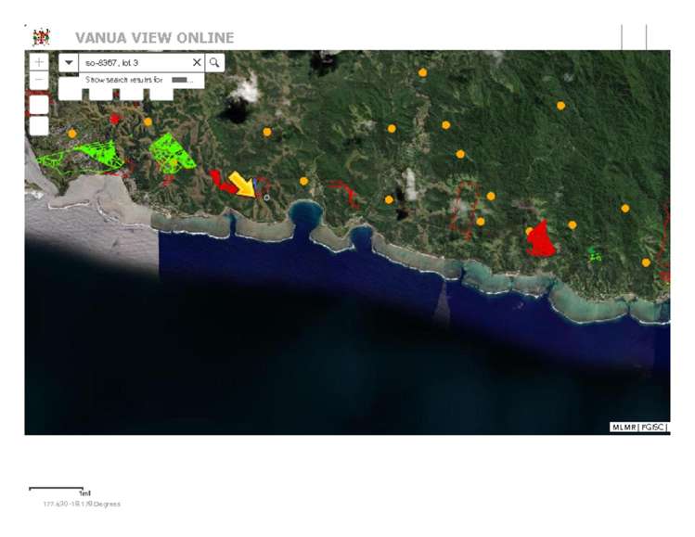Viewport: 695px width, 537px height.
Task: Select the small grey circle marker beside the yellow arrow
Action: 267,198
